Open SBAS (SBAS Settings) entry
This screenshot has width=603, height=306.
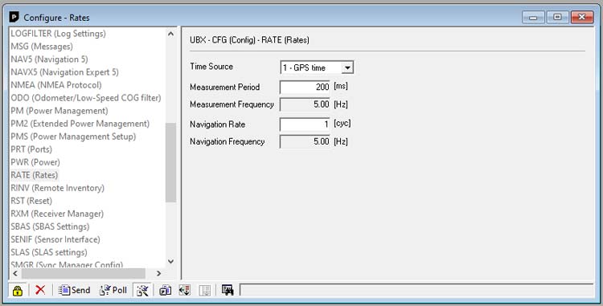tap(50, 226)
